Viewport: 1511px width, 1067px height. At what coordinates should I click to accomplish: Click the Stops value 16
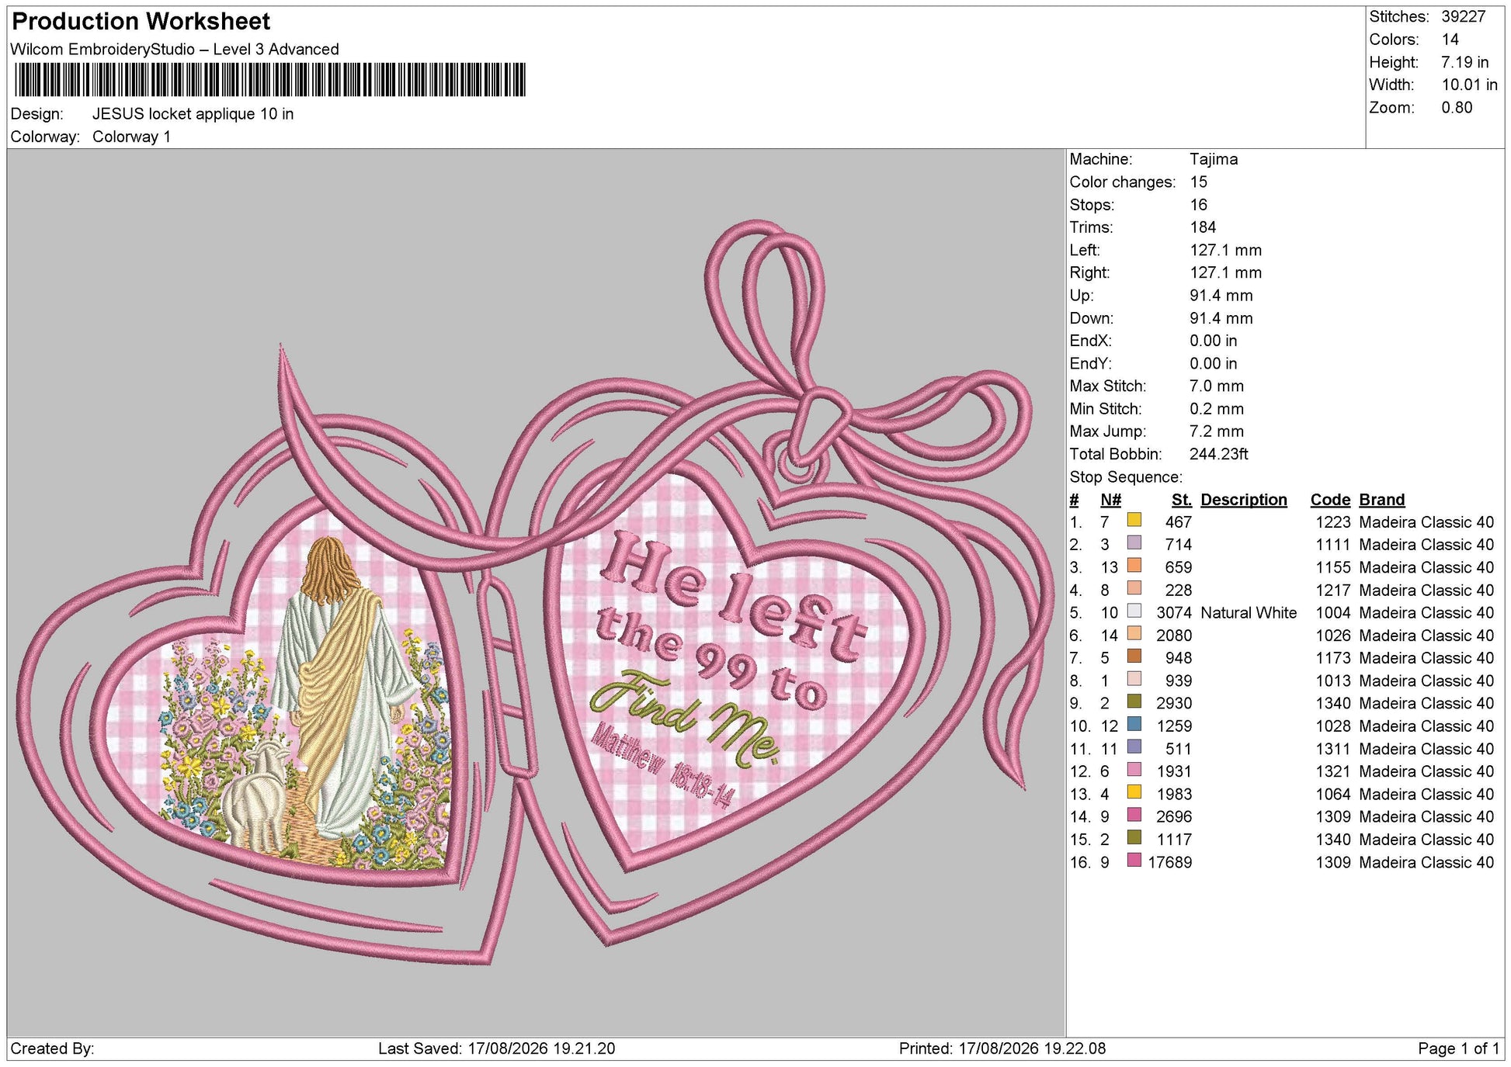1198,205
